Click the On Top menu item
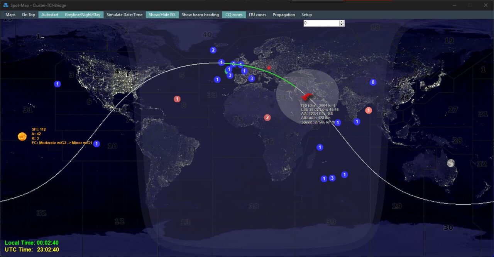This screenshot has height=257, width=494. (28, 15)
